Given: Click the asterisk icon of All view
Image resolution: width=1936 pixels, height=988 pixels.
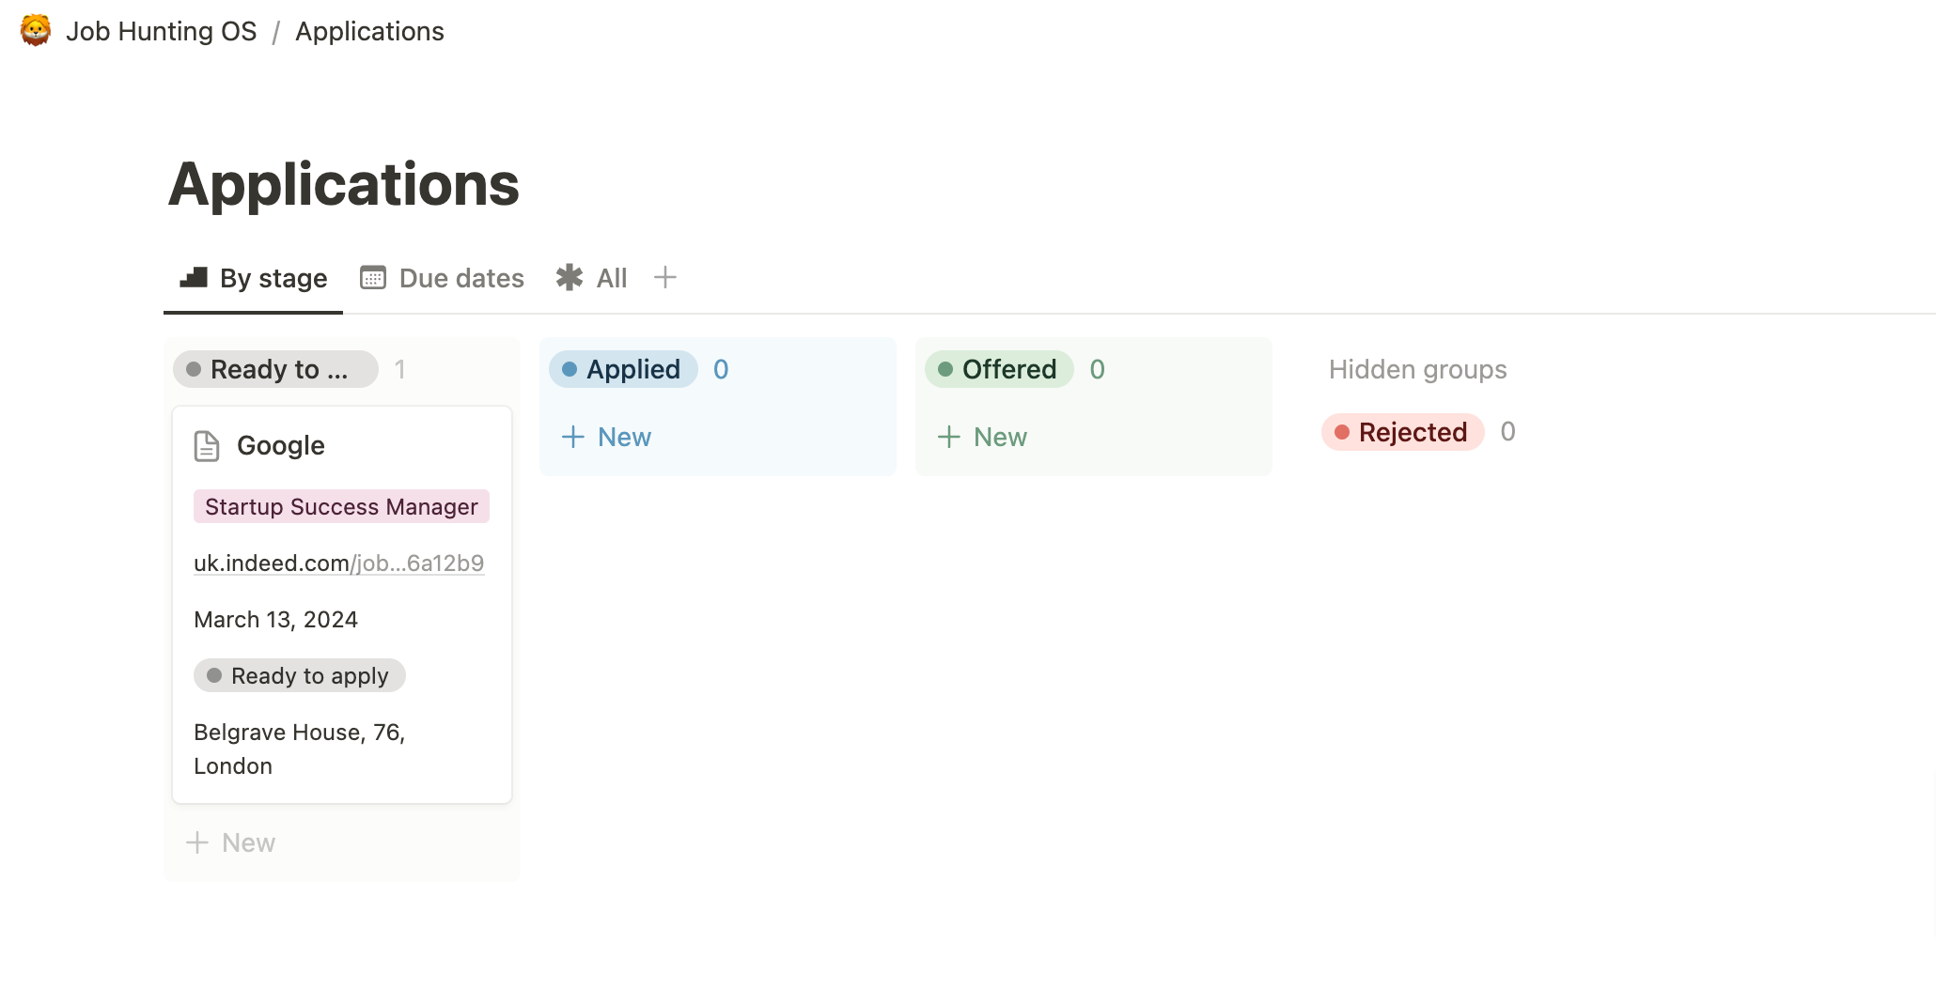Looking at the screenshot, I should pos(570,278).
